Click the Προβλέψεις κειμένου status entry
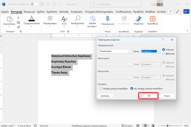Viewport: 191px width, 127px height. [89, 126]
